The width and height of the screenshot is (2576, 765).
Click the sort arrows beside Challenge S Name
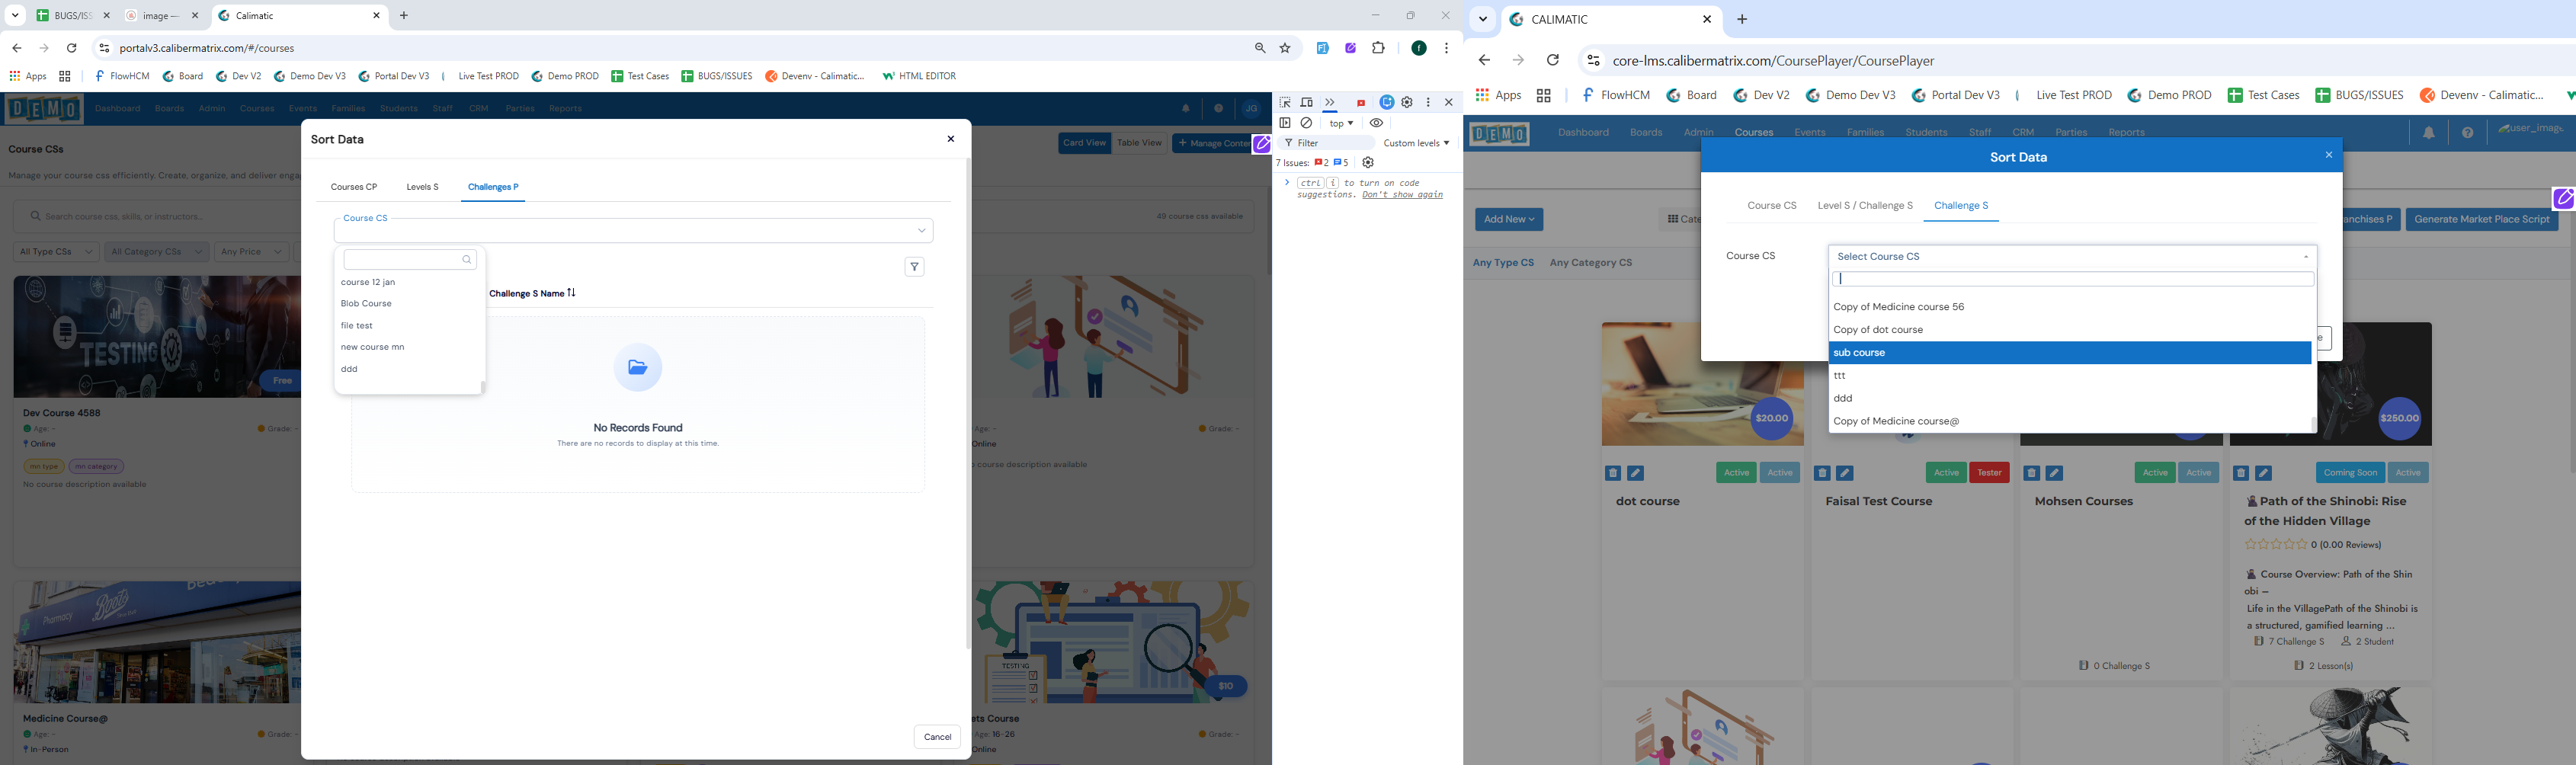572,293
